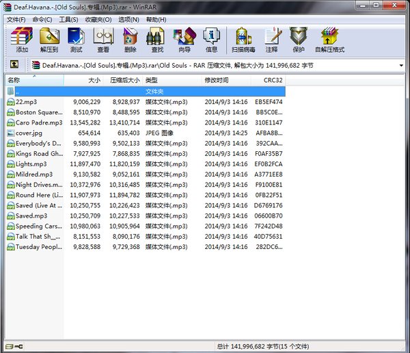Image resolution: width=410 pixels, height=353 pixels.
Task: Select the Lights.mp3 file name
Action: coord(31,164)
